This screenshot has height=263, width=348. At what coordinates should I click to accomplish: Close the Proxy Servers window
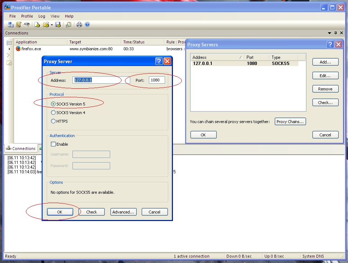click(x=338, y=44)
